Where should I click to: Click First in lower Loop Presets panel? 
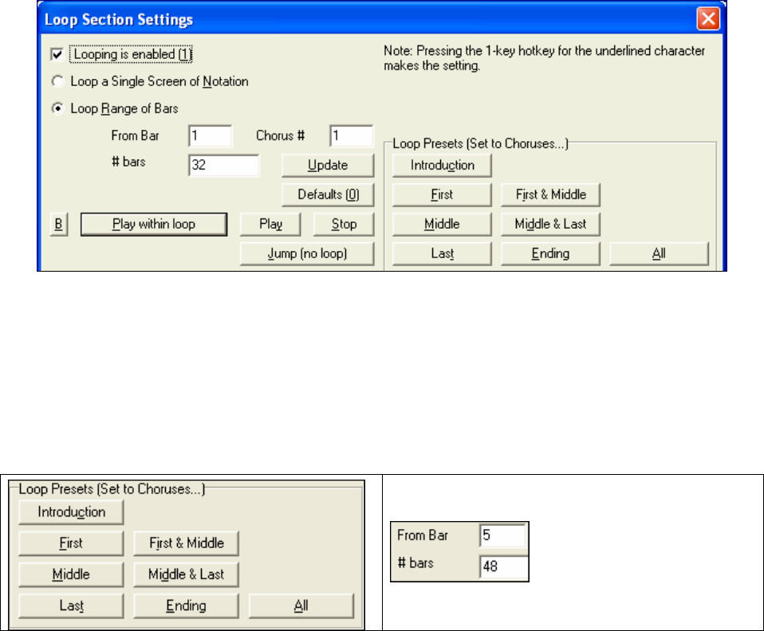pyautogui.click(x=71, y=543)
